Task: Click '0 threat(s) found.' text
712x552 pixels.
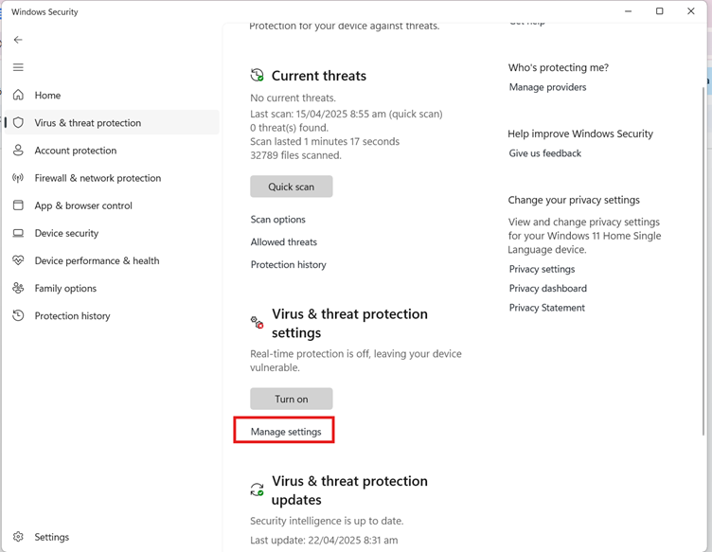Action: [x=290, y=128]
